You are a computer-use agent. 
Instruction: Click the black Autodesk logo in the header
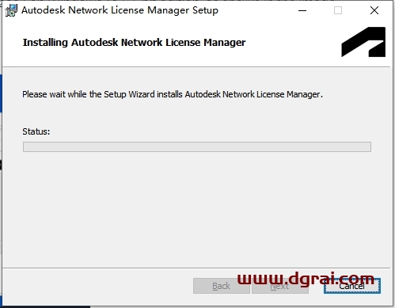(363, 42)
